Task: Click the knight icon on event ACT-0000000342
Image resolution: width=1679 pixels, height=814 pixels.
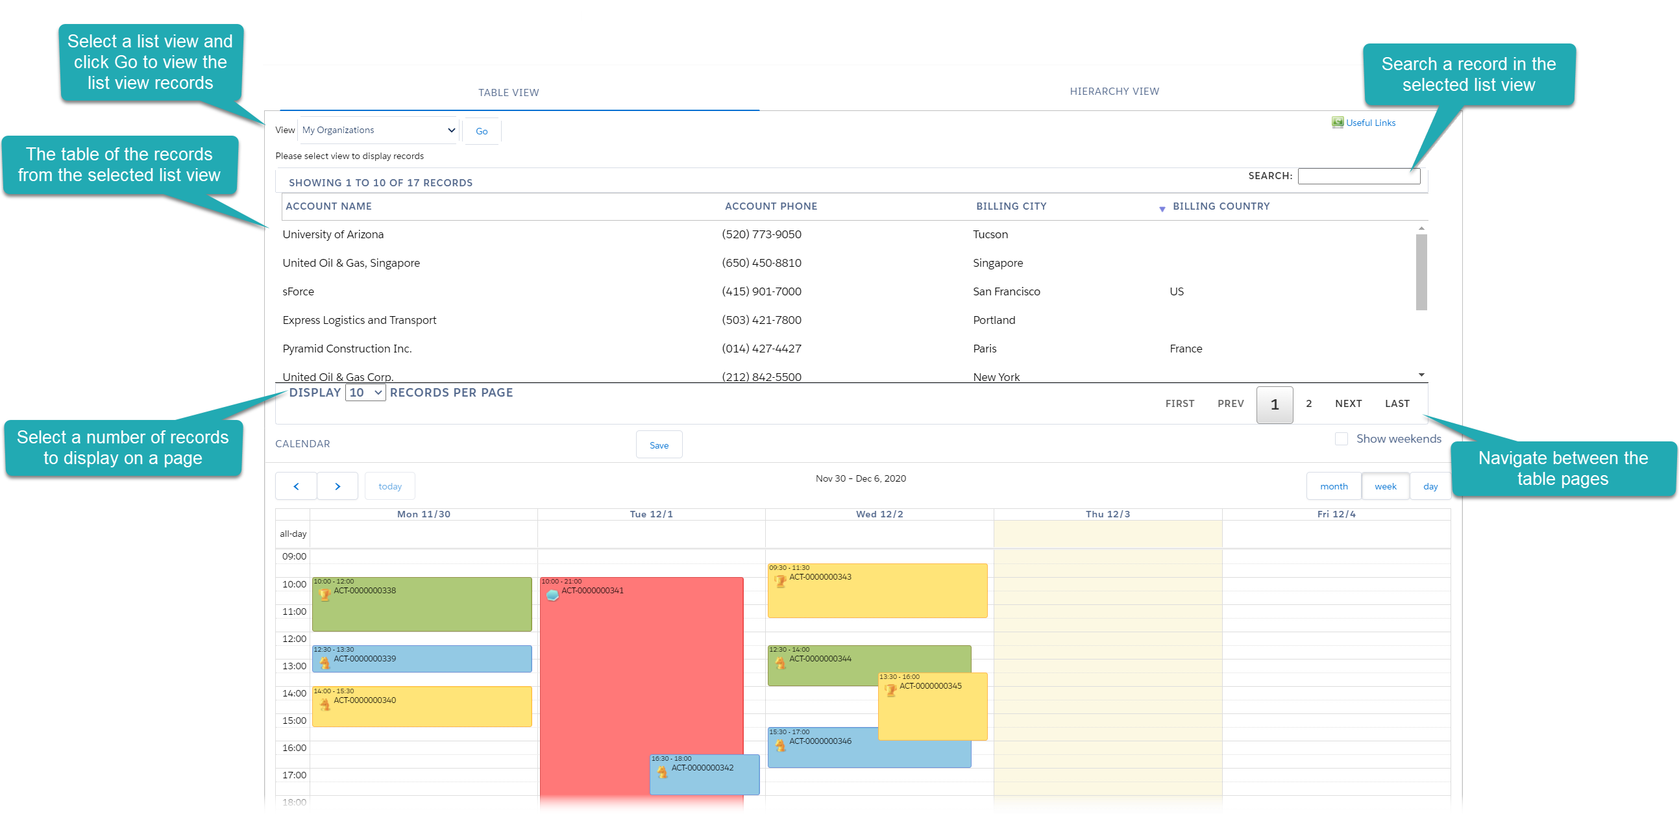Action: [x=662, y=771]
